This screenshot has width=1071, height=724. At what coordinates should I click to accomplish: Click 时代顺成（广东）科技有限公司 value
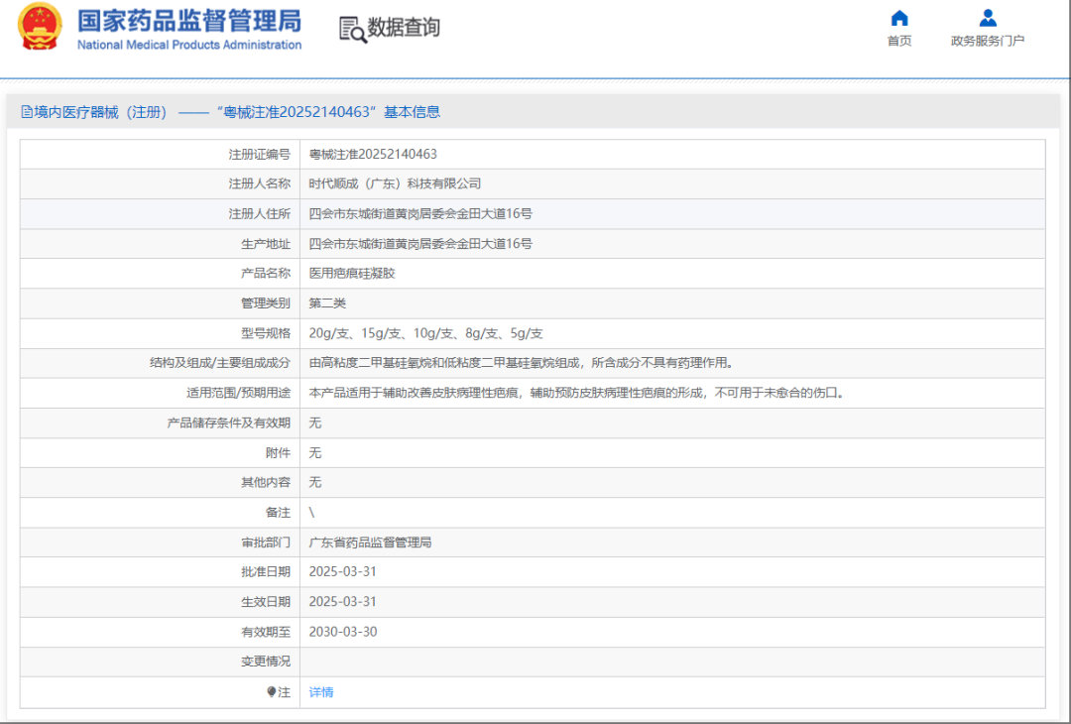[x=395, y=183]
